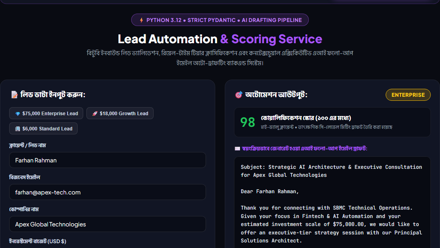This screenshot has width=440, height=248.
Task: Focus the business email field farhan@apex-tech.com
Action: pos(108,192)
